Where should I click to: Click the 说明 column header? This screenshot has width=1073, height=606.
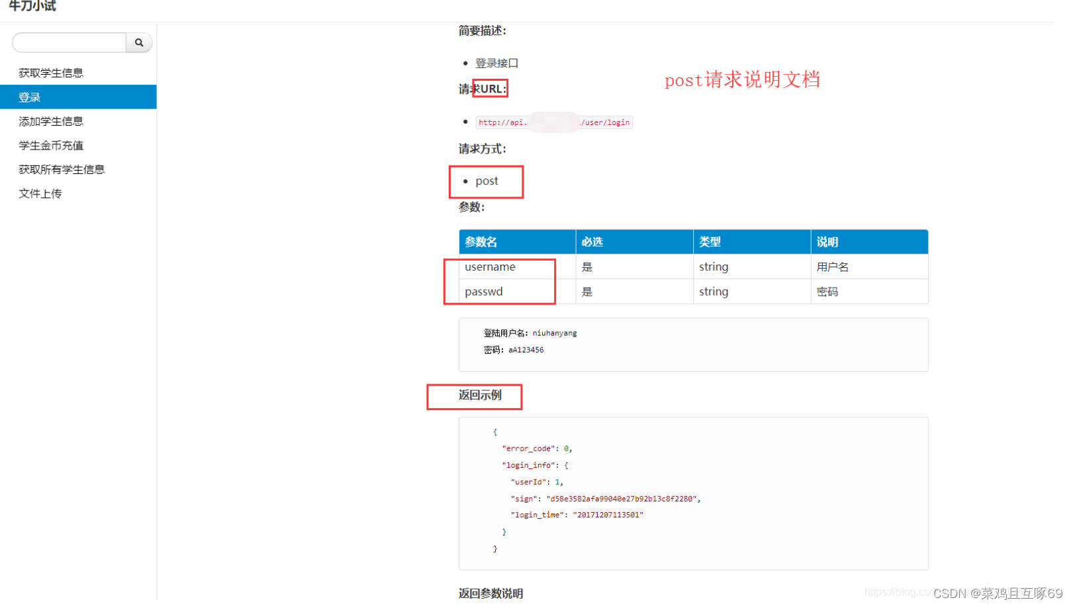pos(827,241)
